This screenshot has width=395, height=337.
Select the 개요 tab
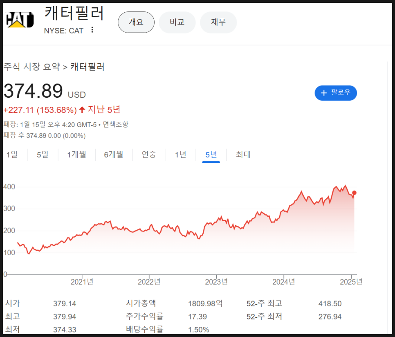[136, 22]
